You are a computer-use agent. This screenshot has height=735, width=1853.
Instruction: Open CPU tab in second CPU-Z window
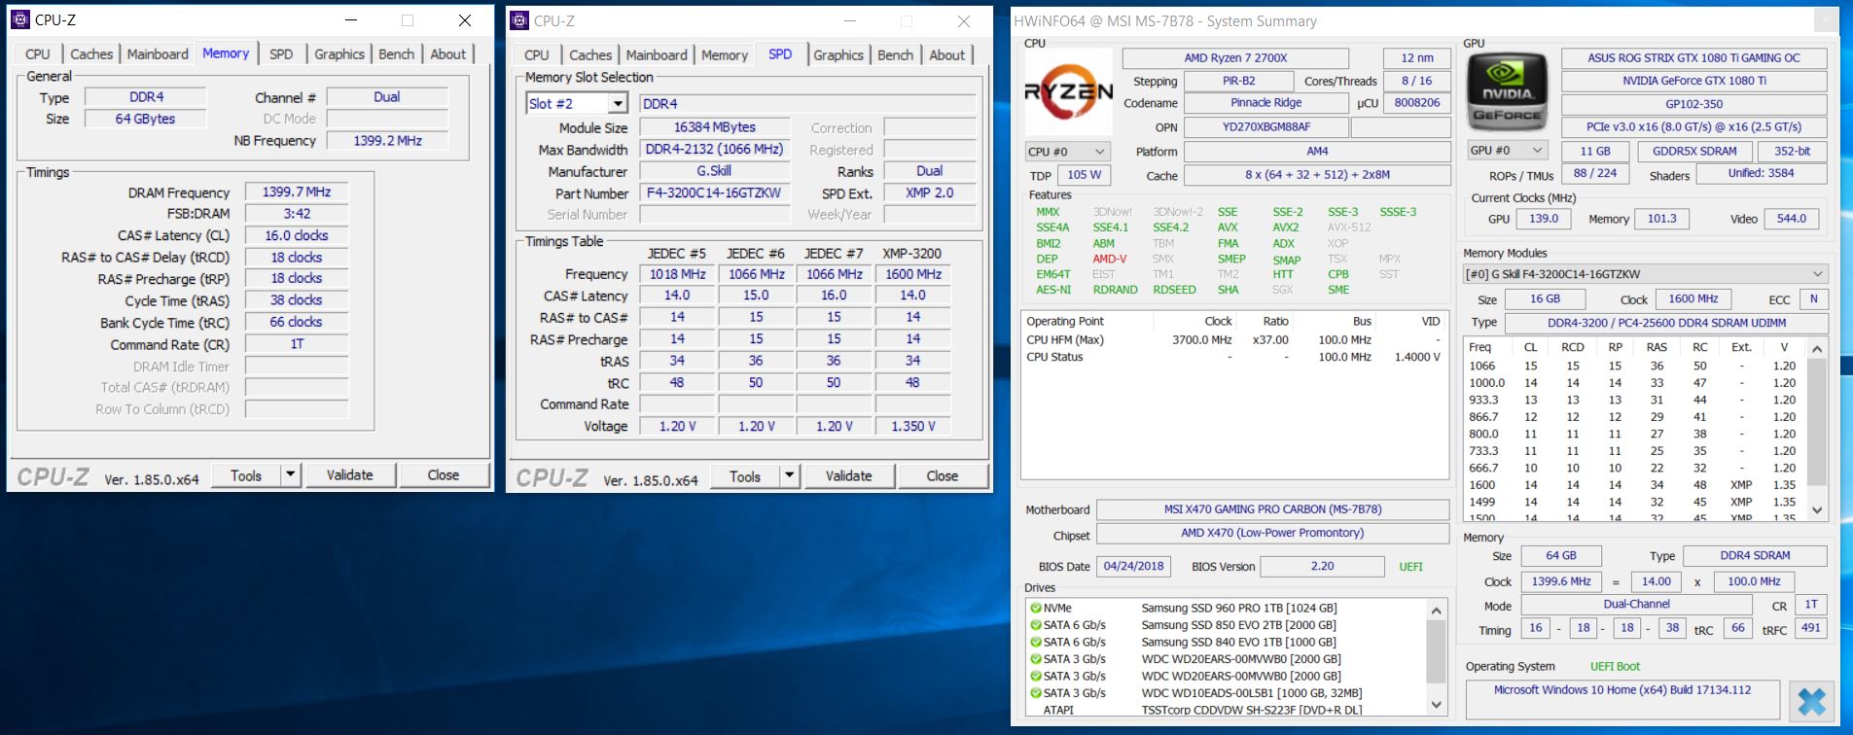536,55
